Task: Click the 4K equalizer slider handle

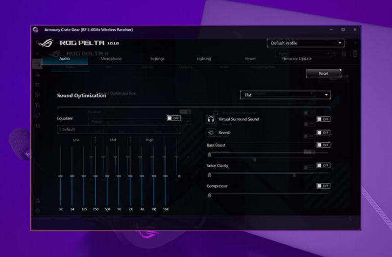Action: [x=142, y=176]
